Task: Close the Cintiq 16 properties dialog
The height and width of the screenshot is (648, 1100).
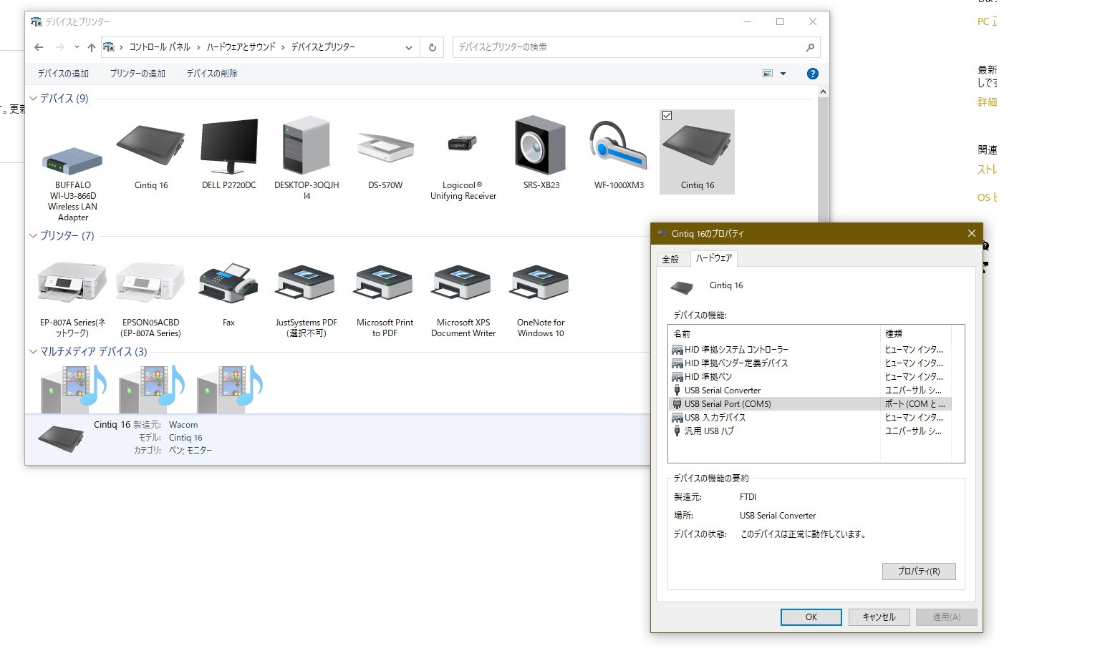Action: pyautogui.click(x=971, y=233)
